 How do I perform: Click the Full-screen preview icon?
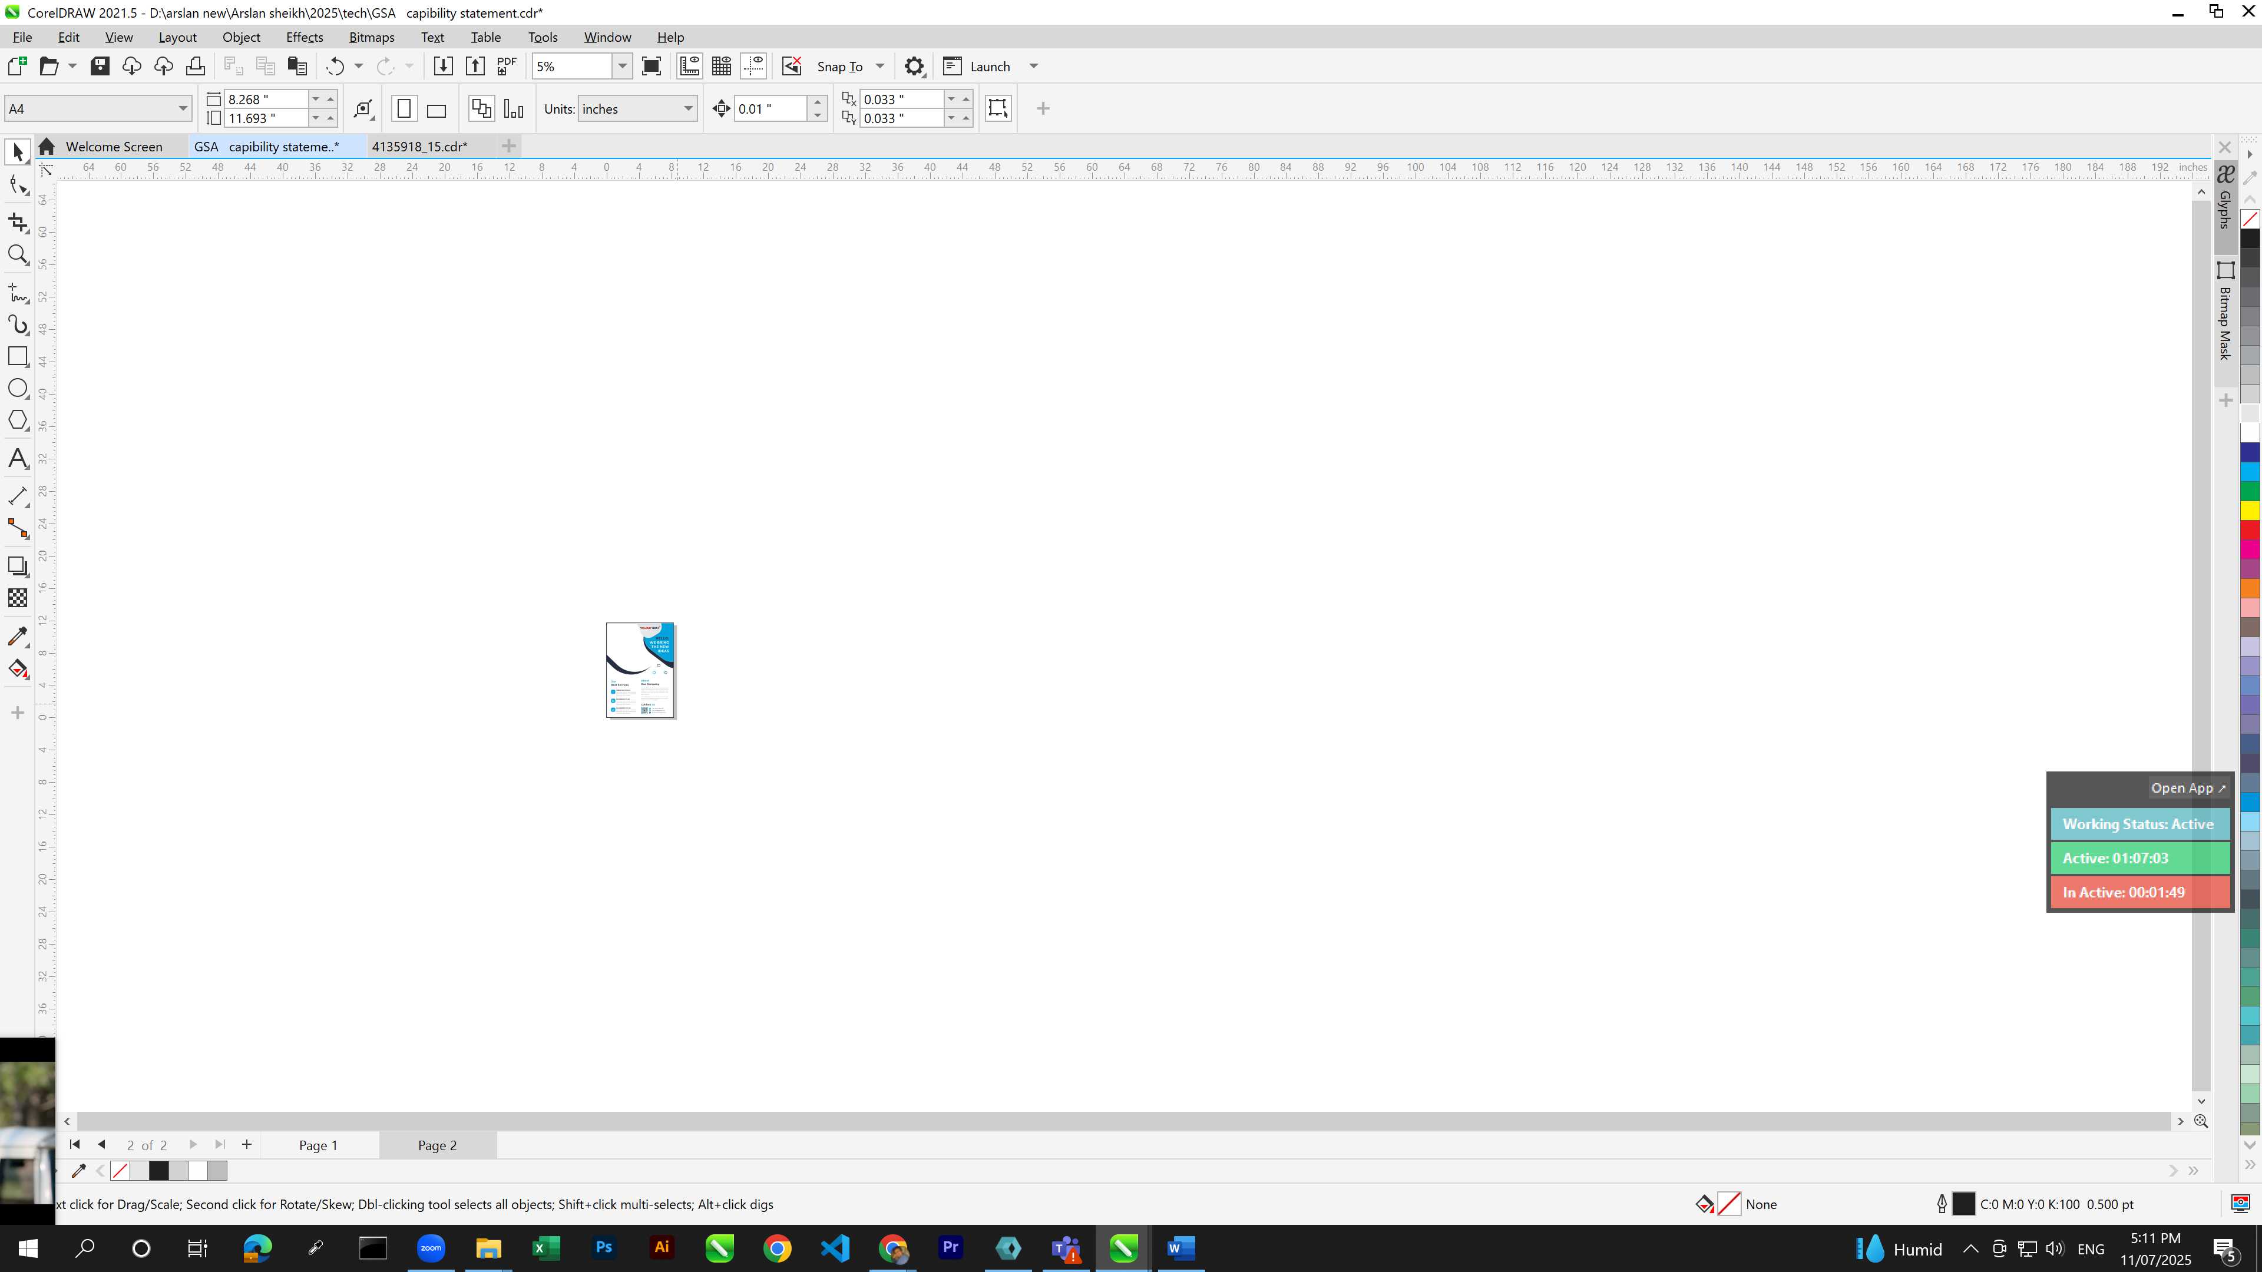coord(652,67)
